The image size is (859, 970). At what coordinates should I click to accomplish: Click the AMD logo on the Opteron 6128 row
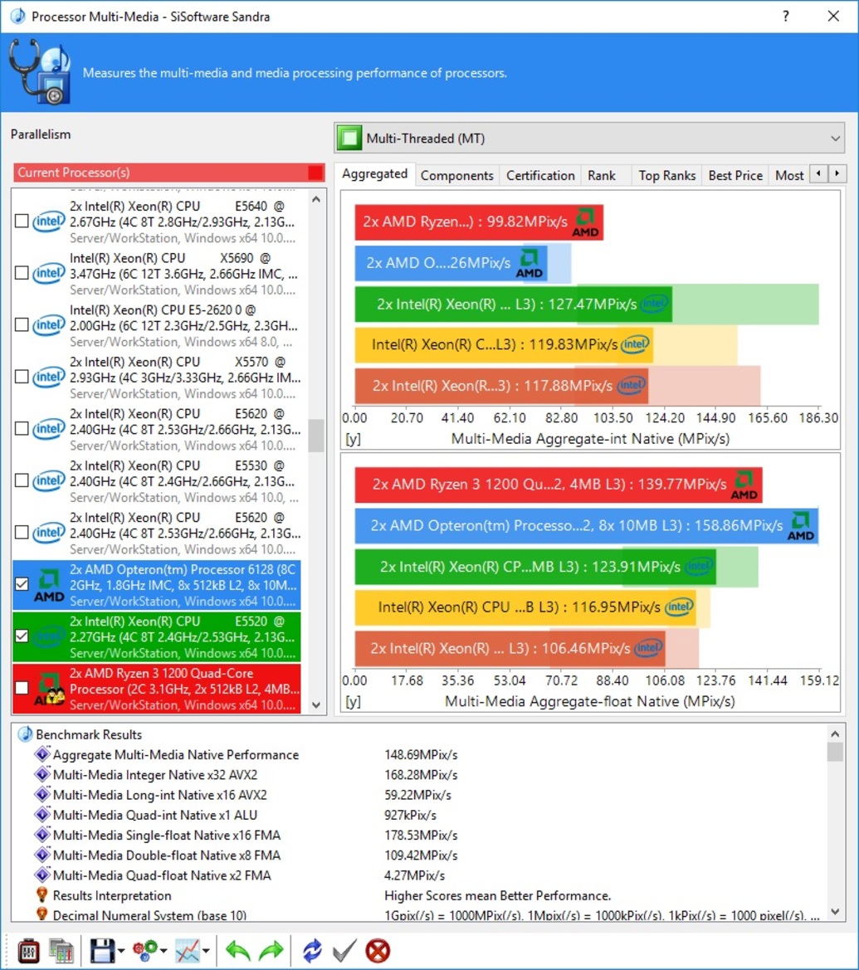point(49,585)
